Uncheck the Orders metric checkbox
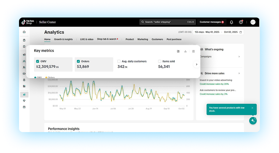This screenshot has width=279, height=153. pyautogui.click(x=78, y=61)
